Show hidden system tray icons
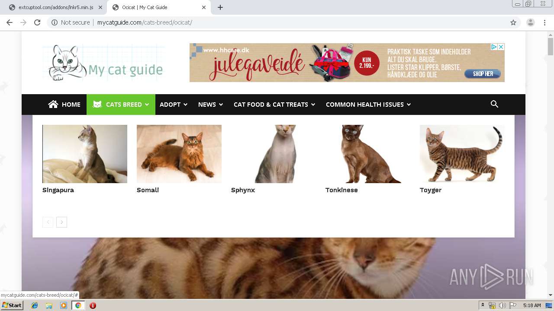554x311 pixels. click(x=483, y=305)
